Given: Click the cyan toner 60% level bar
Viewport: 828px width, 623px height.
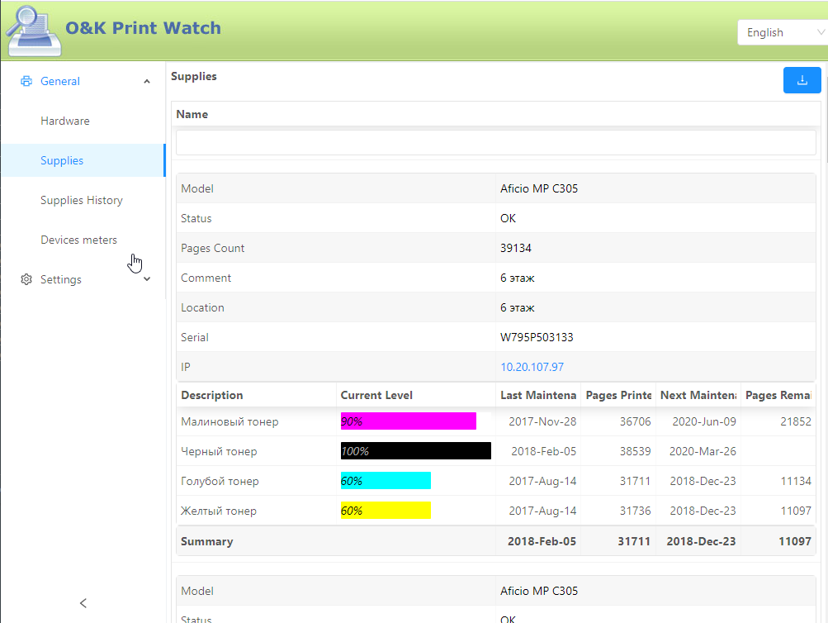Looking at the screenshot, I should (386, 480).
